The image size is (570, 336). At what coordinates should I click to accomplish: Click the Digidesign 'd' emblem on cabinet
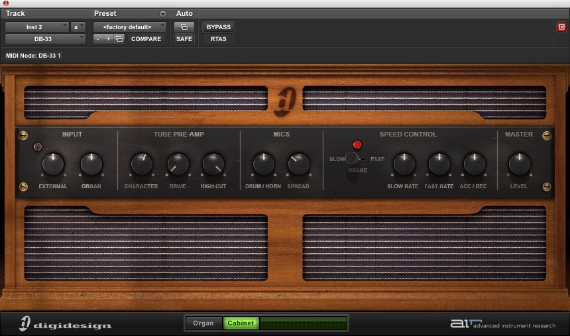click(285, 101)
